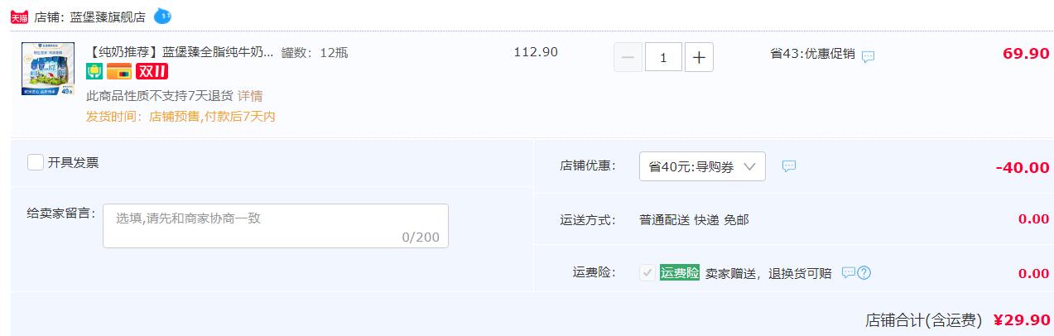
Task: Click the green consumer protection badge icon
Action: 94,71
